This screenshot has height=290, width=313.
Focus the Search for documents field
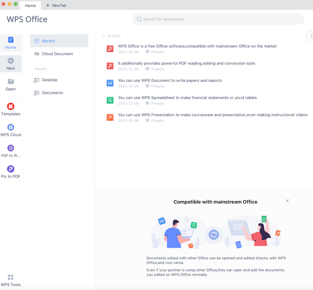click(218, 19)
